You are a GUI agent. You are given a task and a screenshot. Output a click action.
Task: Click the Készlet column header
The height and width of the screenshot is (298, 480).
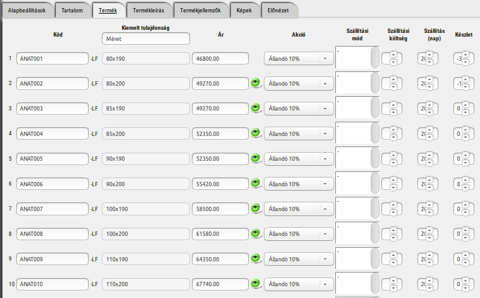(464, 35)
